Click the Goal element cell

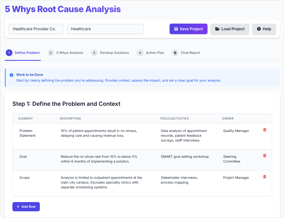pyautogui.click(x=23, y=156)
